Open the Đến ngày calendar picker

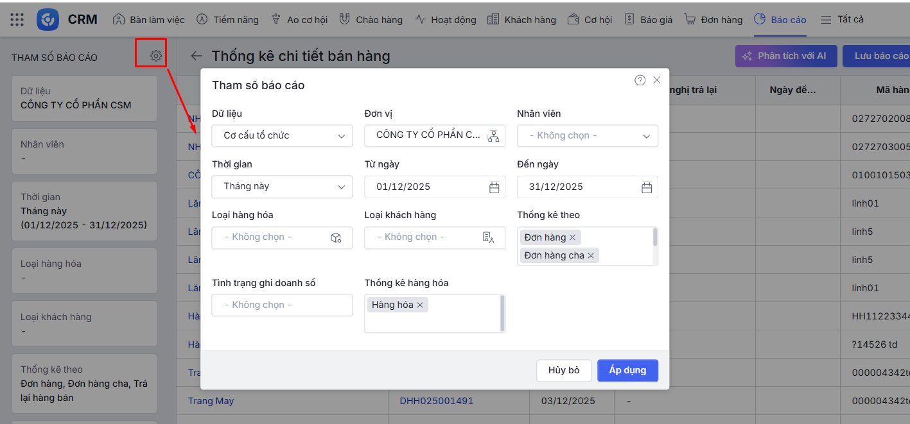647,187
